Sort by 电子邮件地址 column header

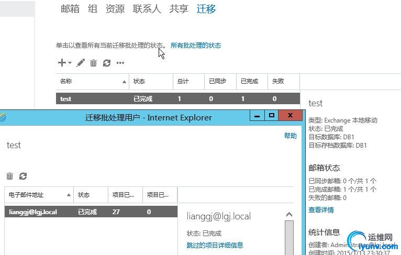(39, 195)
